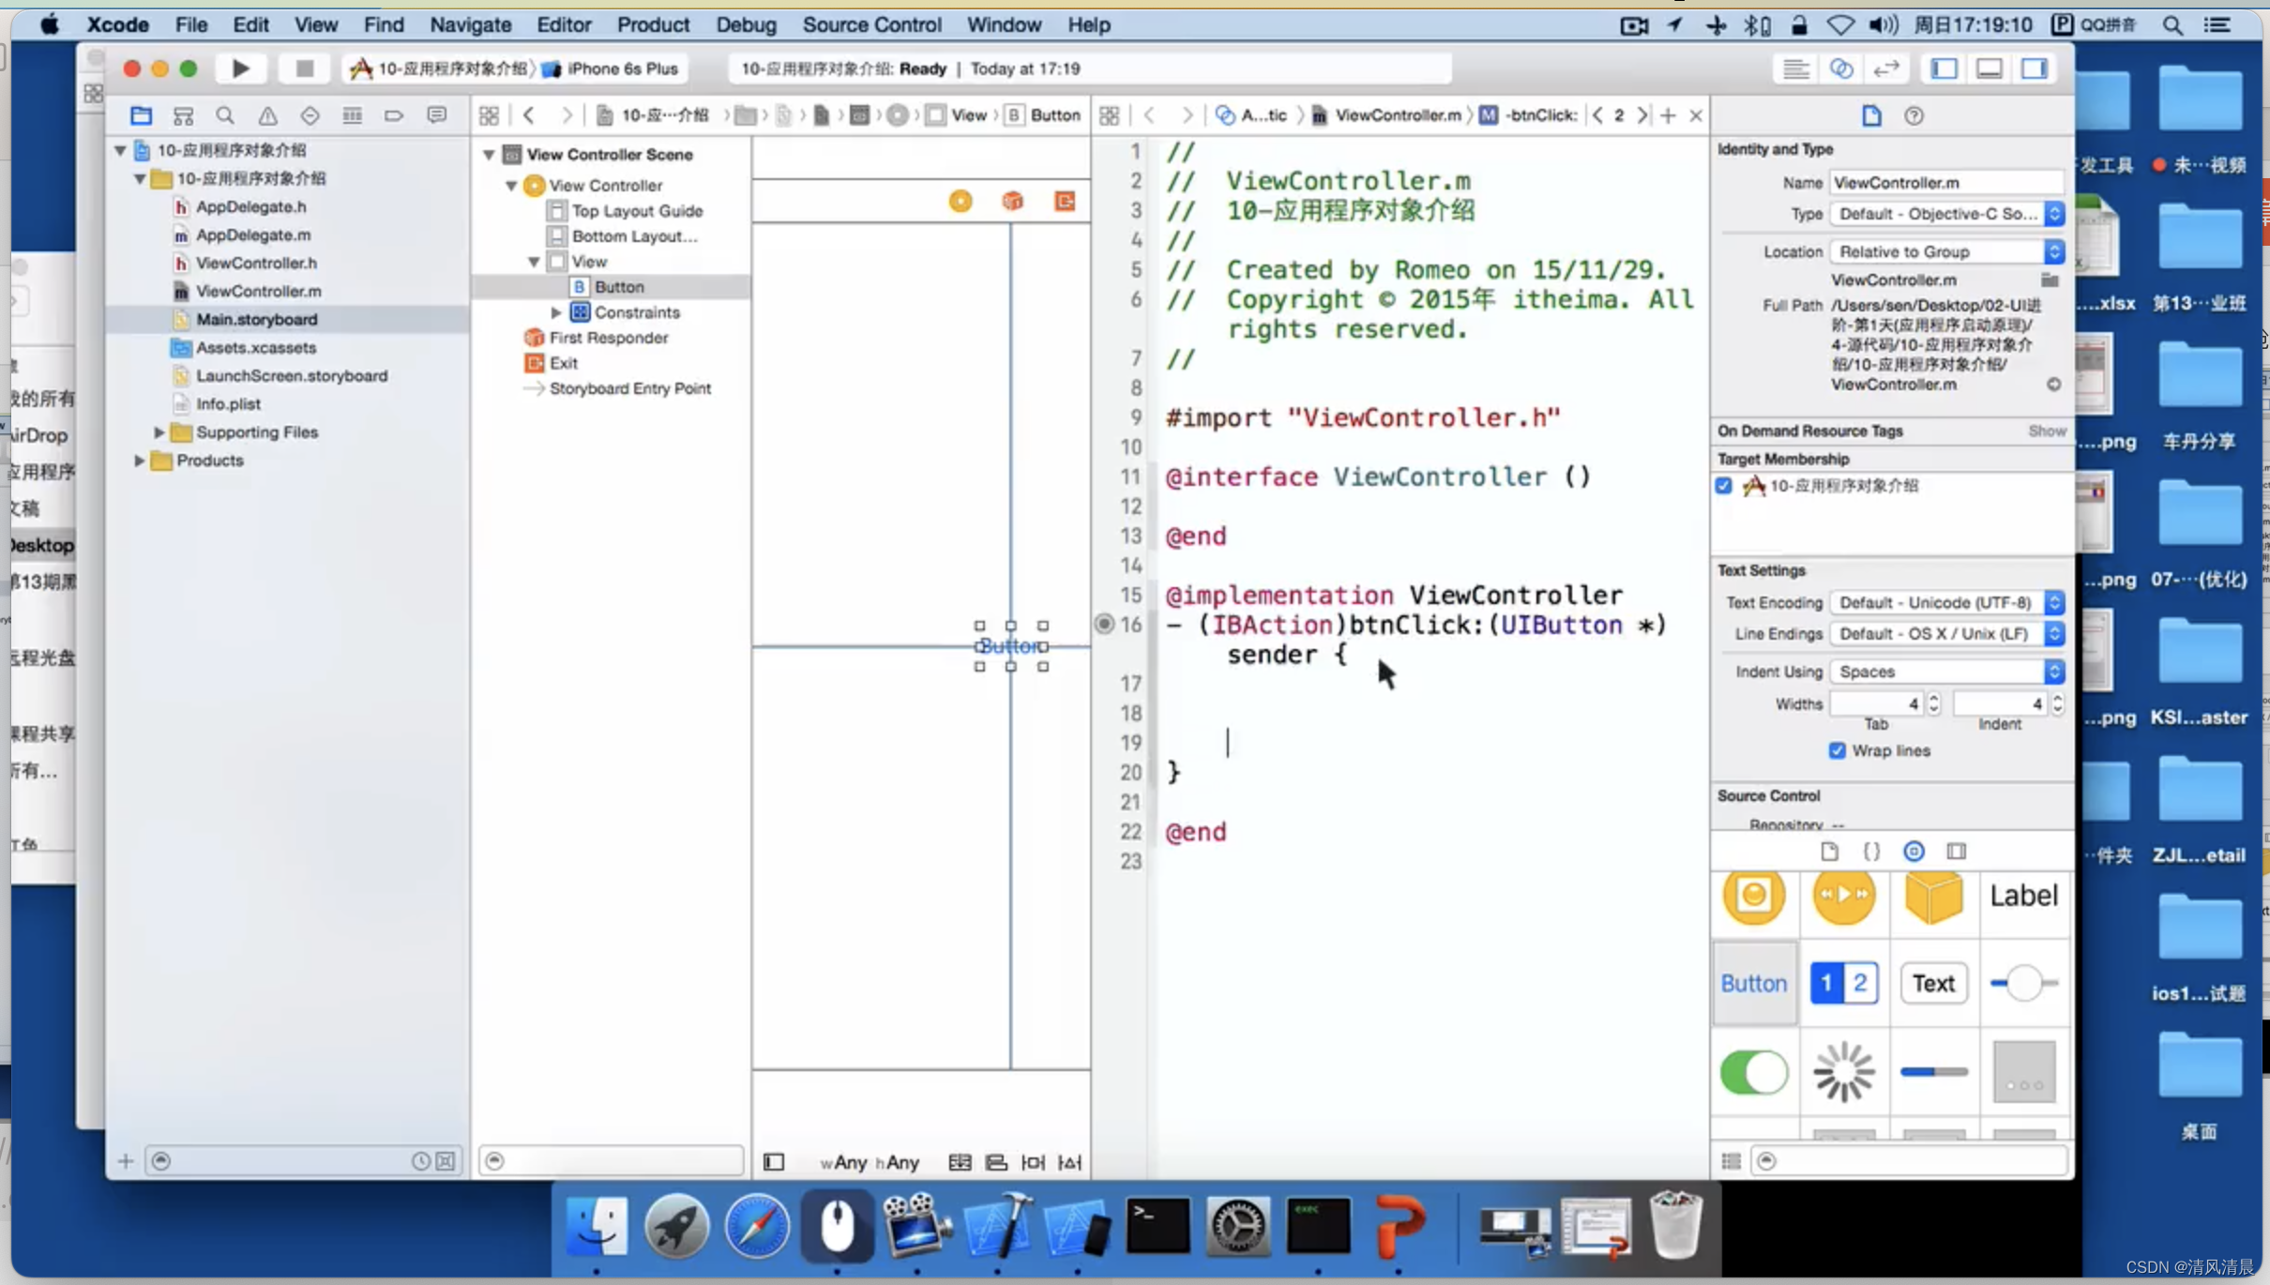Select the Label object in library

tap(2023, 895)
